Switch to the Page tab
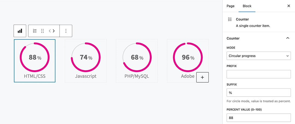The image size is (295, 124). (231, 6)
